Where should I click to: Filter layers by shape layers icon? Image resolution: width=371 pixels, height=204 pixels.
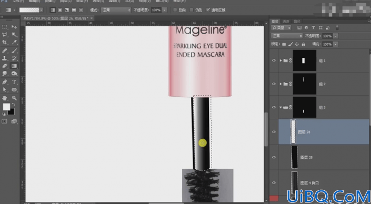coord(320,28)
